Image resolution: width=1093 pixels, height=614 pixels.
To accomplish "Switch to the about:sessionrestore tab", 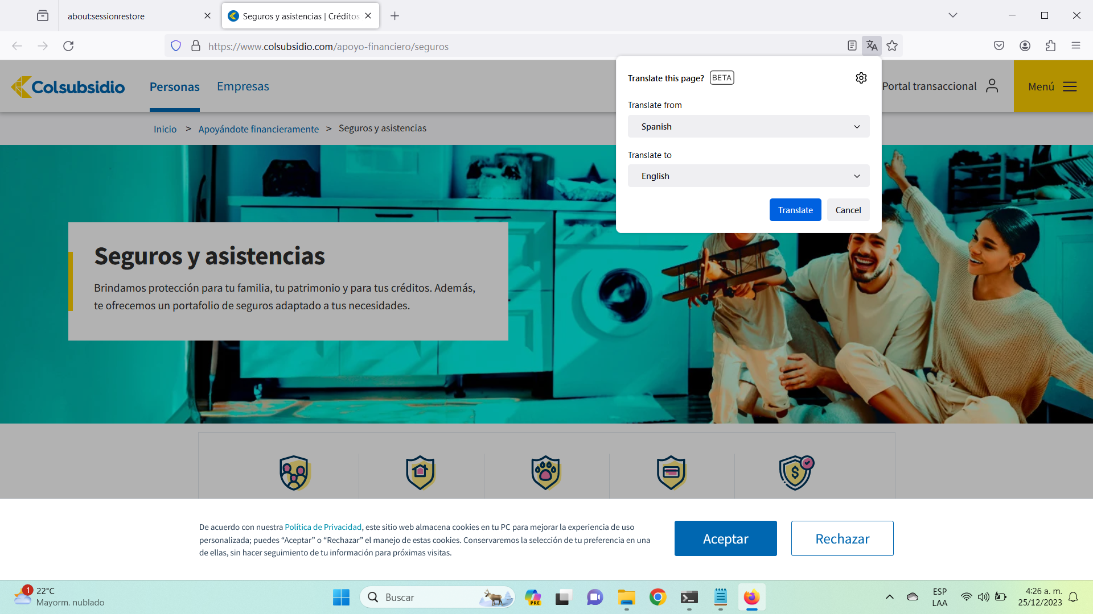I will point(131,16).
